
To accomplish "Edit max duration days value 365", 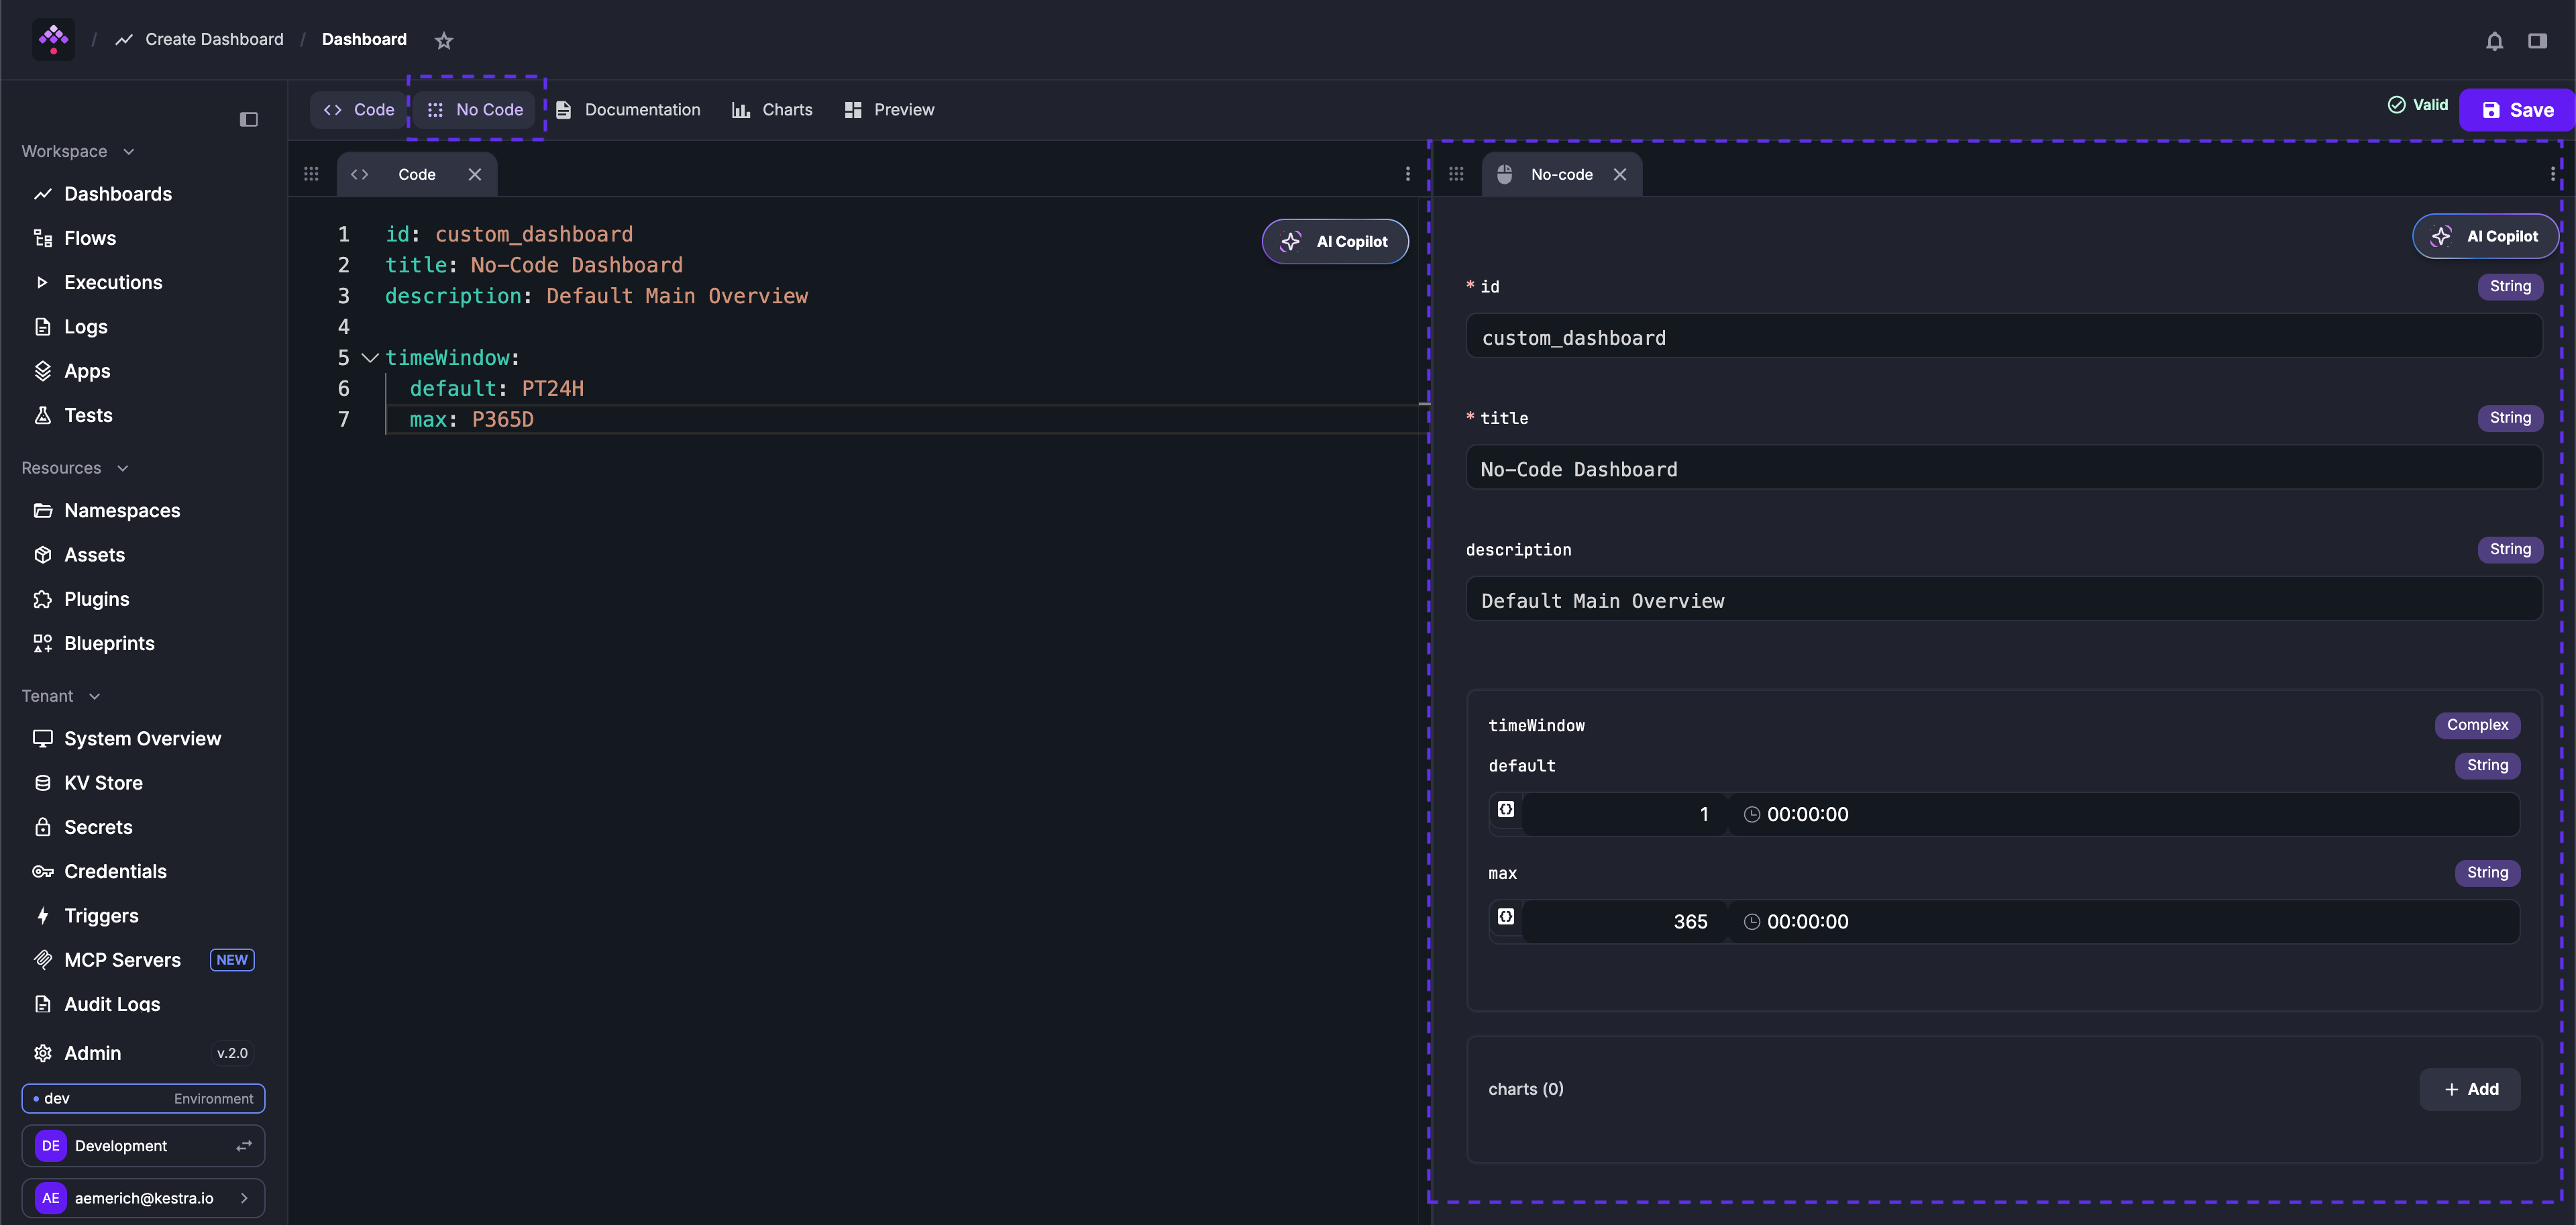I will coord(1626,921).
